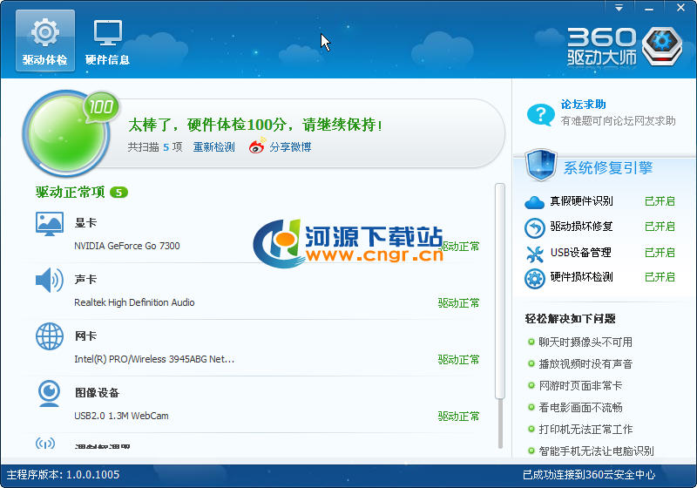Click the 真假硬件识别 cloud icon
Viewport: 697px width, 488px height.
(534, 201)
